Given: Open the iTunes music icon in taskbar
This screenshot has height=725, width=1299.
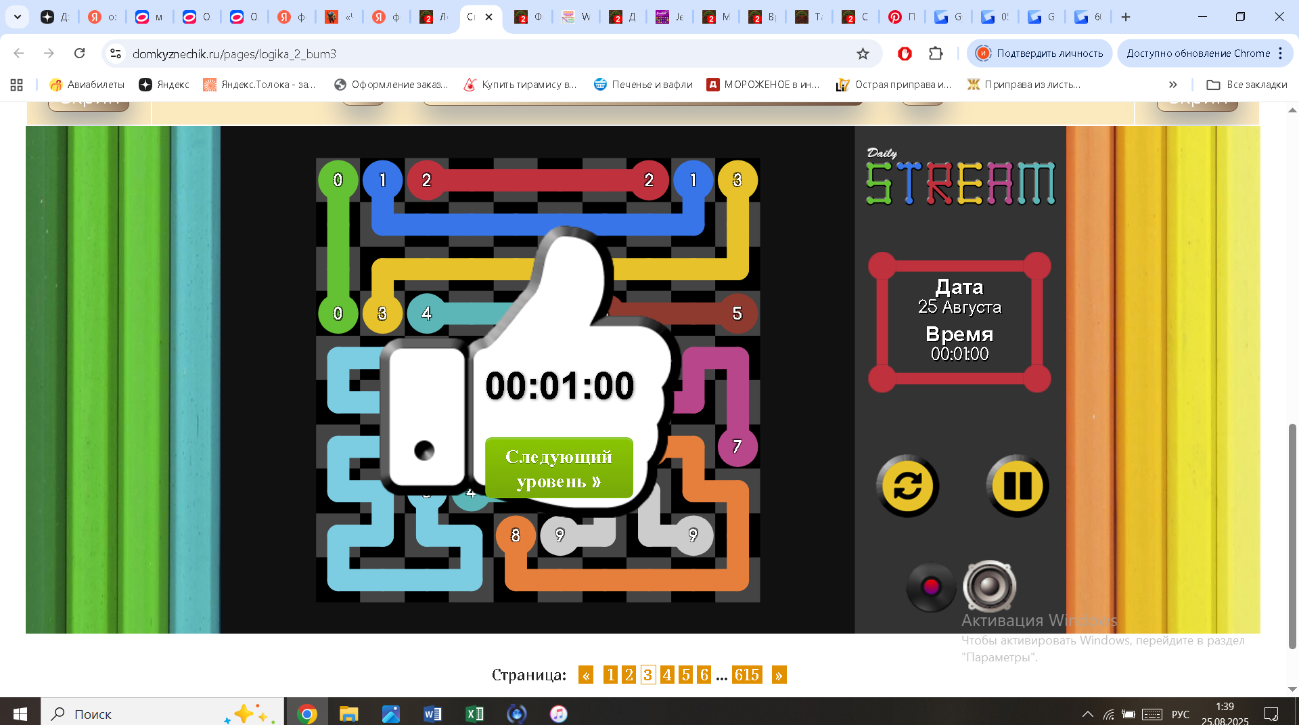Looking at the screenshot, I should point(558,713).
